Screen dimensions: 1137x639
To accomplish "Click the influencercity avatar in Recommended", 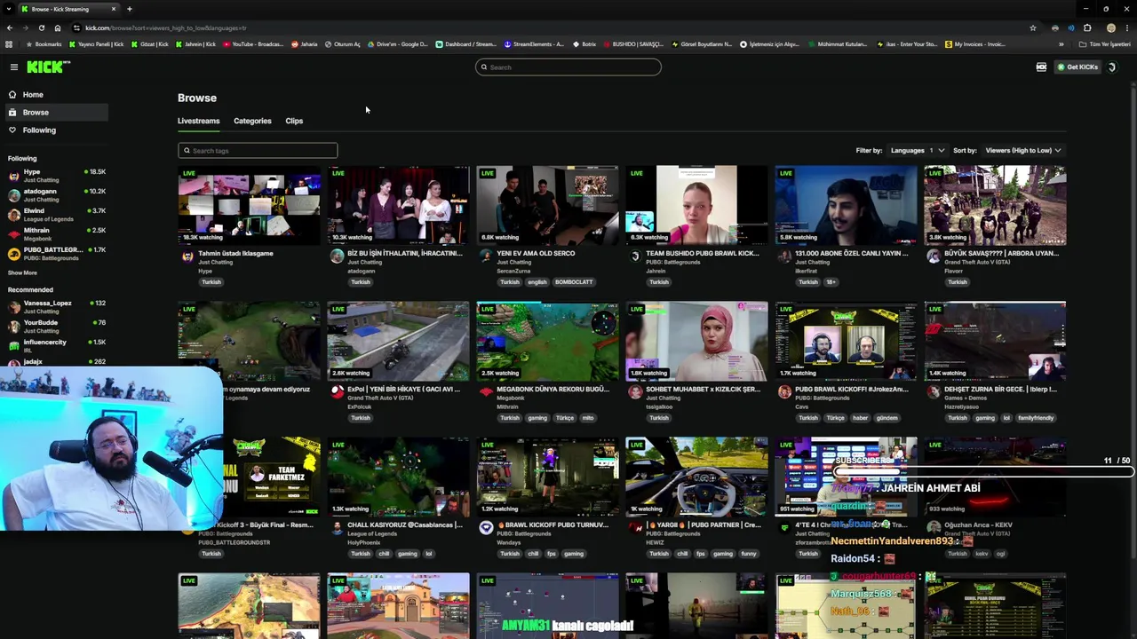I will coord(14,346).
